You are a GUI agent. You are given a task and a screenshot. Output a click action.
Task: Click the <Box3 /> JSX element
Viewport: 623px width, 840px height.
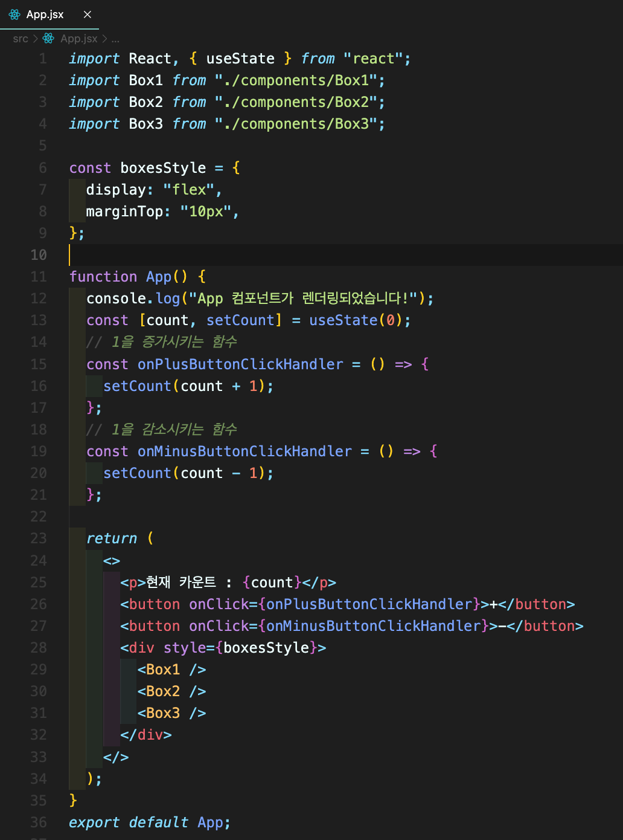(x=172, y=713)
